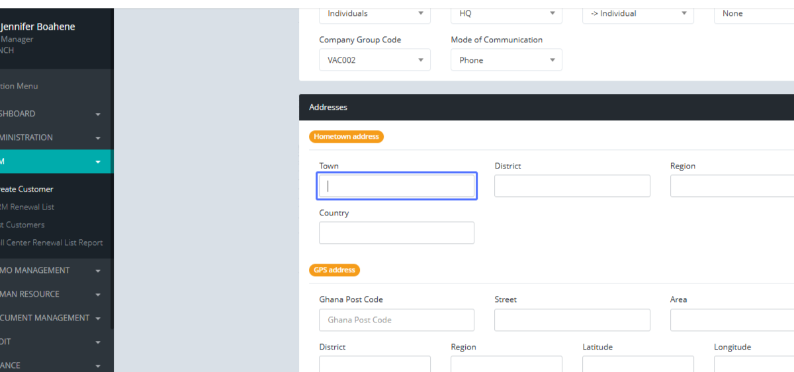This screenshot has width=794, height=372.
Task: Open the Customers list sidebar link
Action: coord(24,225)
